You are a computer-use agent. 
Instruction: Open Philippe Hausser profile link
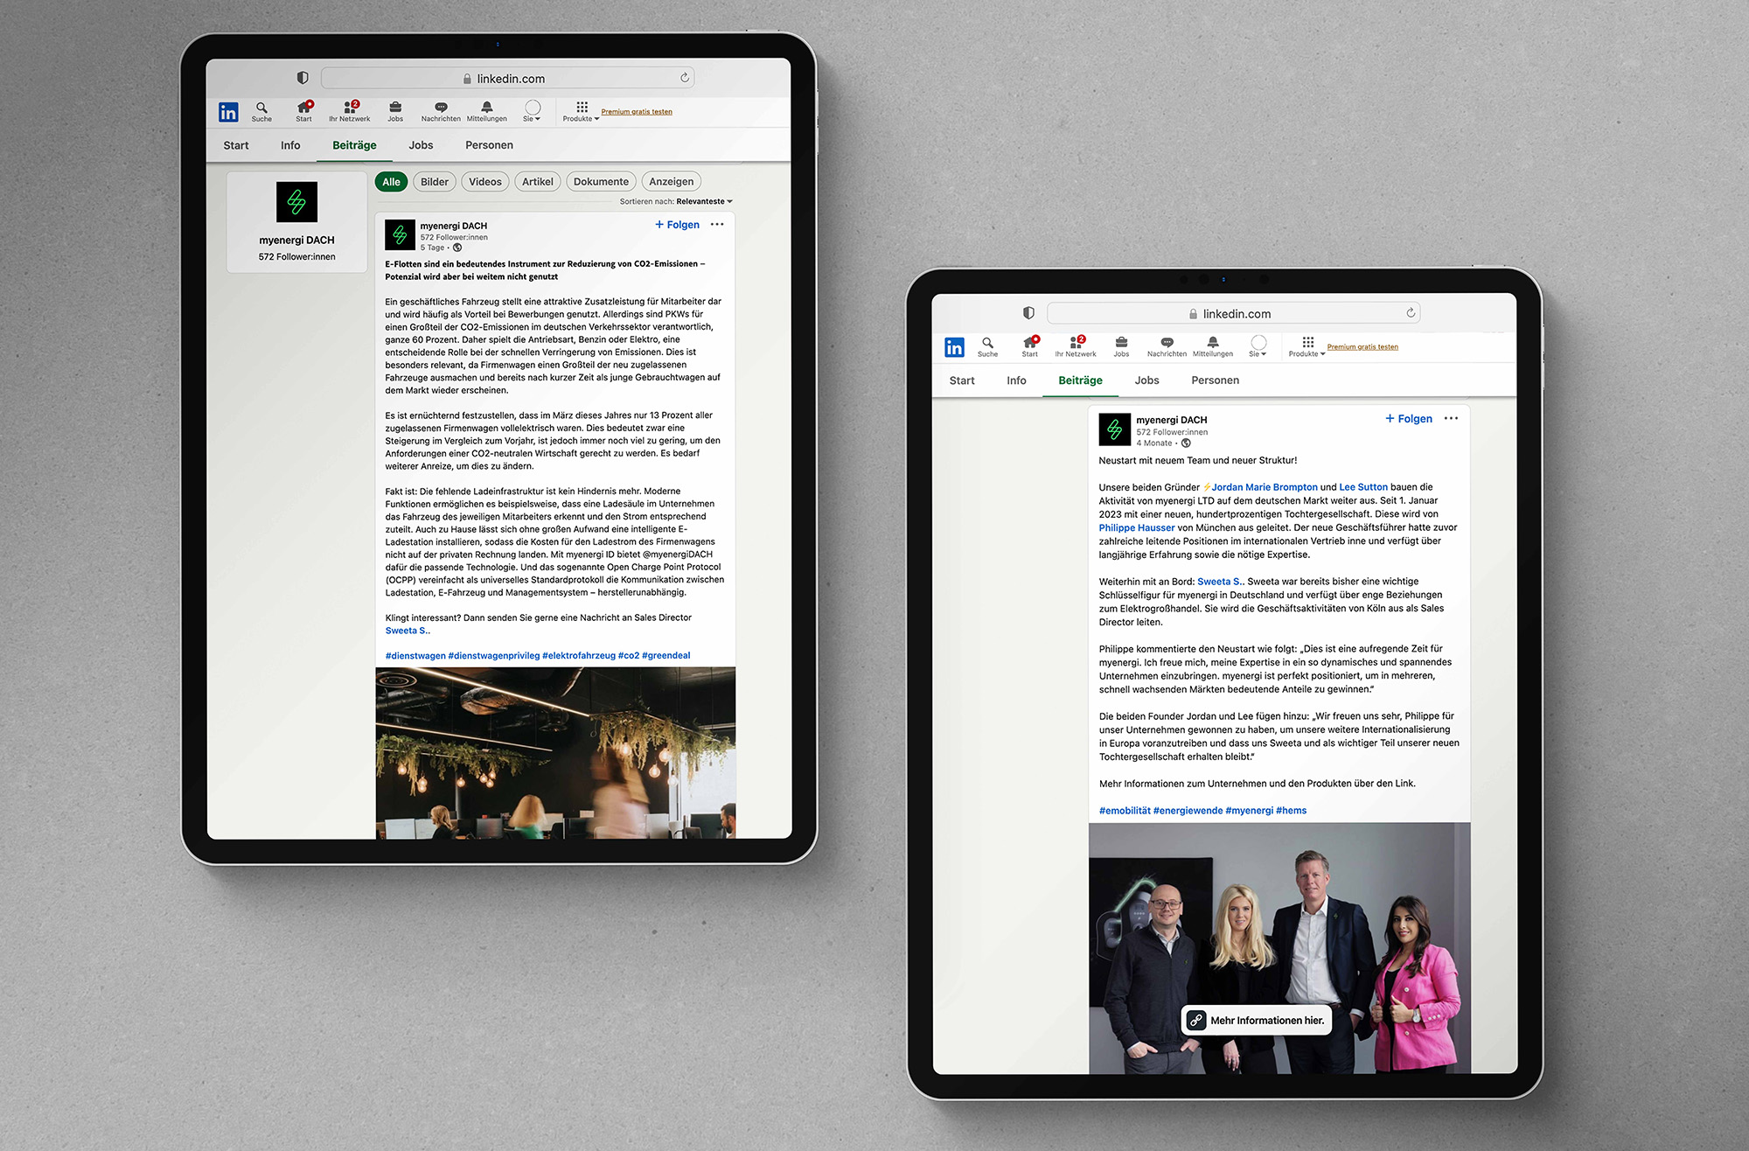[1137, 527]
